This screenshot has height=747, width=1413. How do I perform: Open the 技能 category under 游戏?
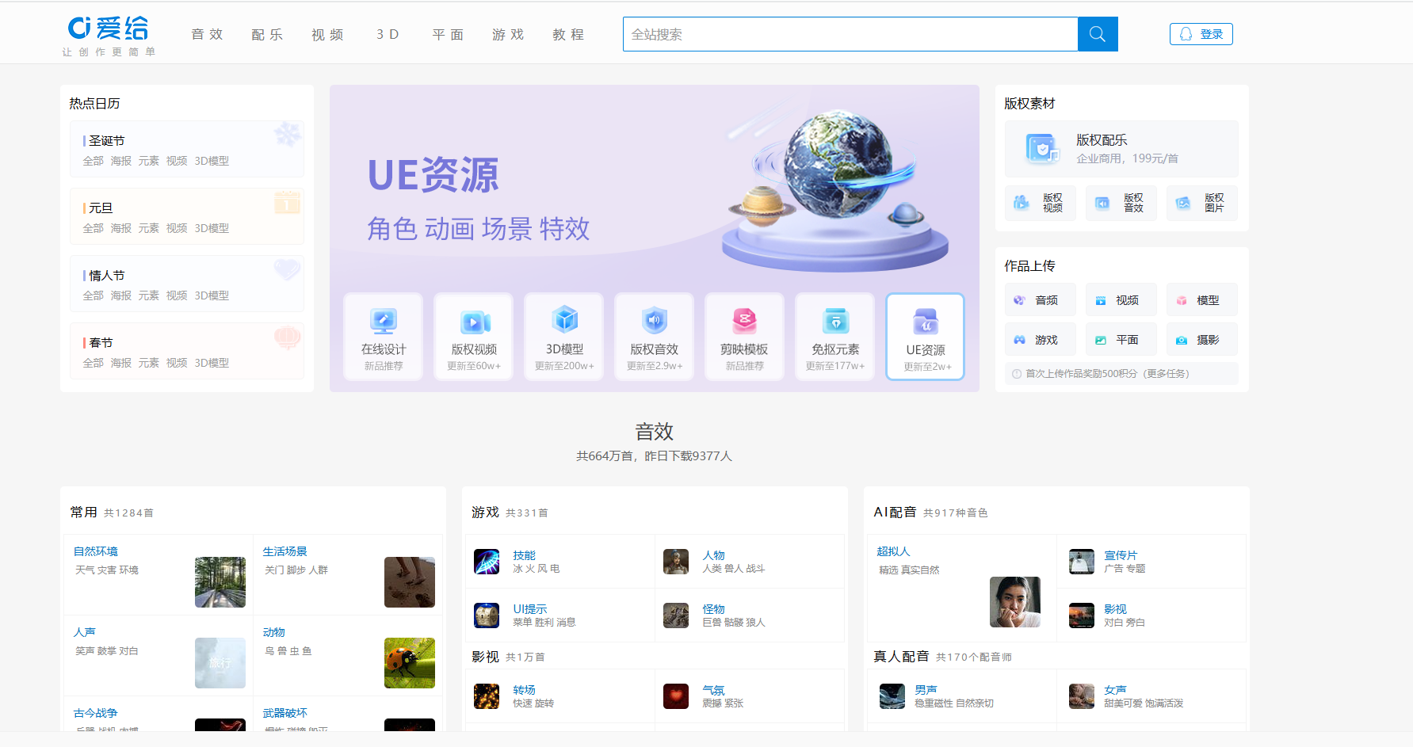[x=485, y=561]
